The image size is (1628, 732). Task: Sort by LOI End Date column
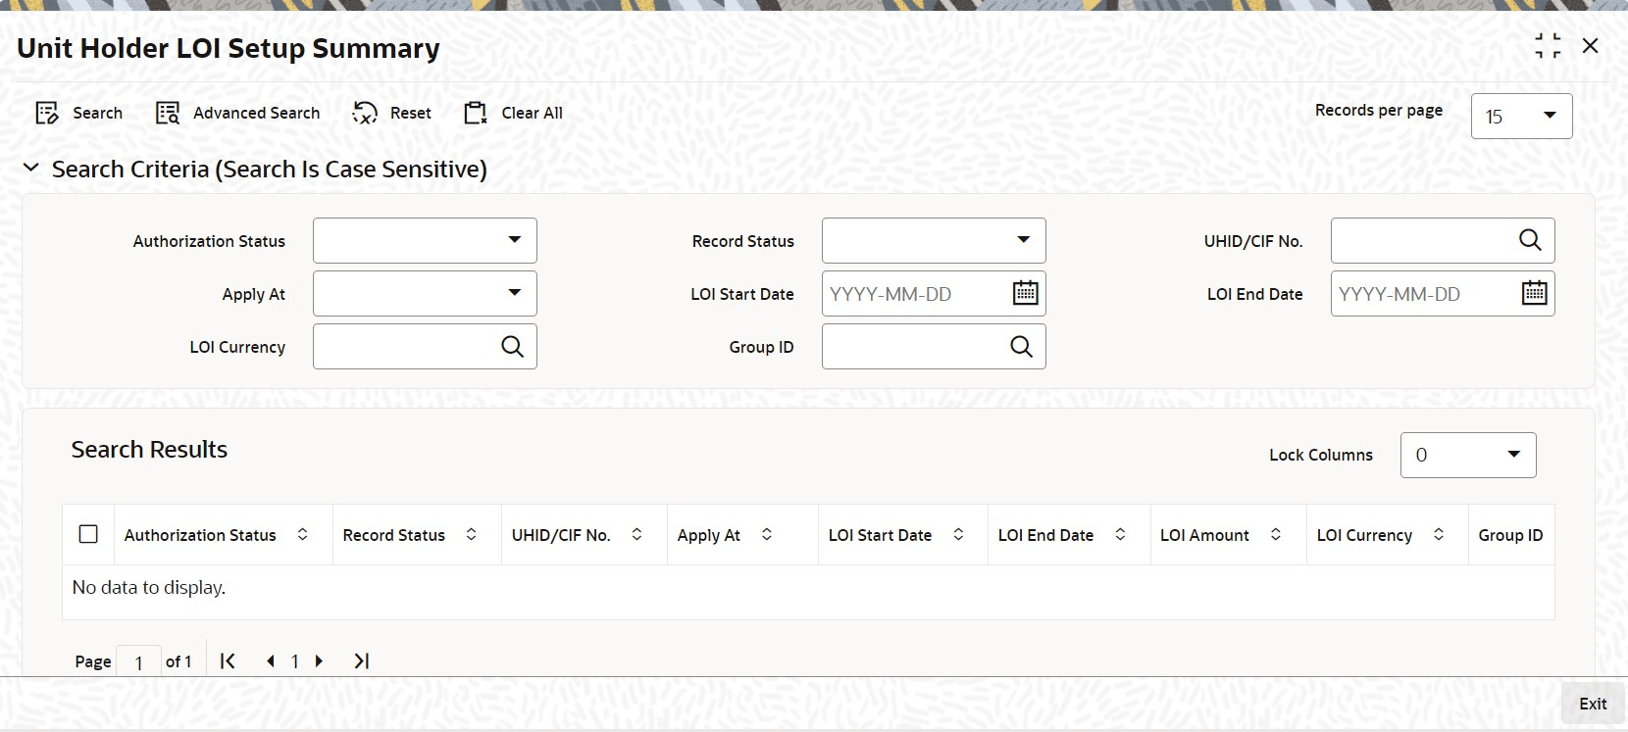1120,534
